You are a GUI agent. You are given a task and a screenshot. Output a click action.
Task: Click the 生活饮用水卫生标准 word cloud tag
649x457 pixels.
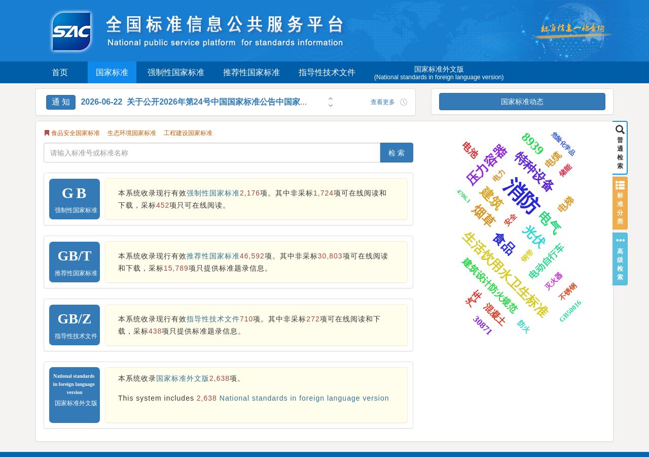[506, 275]
